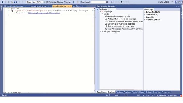Refresh the Task Runner Explorer list
Image resolution: width=183 pixels, height=103 pixels.
(98, 9)
